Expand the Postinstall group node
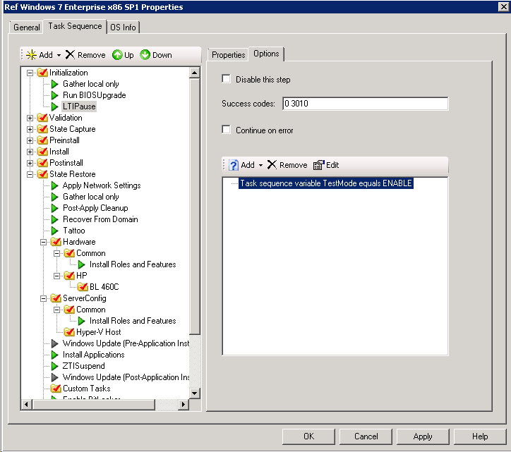The width and height of the screenshot is (511, 452). pyautogui.click(x=30, y=163)
